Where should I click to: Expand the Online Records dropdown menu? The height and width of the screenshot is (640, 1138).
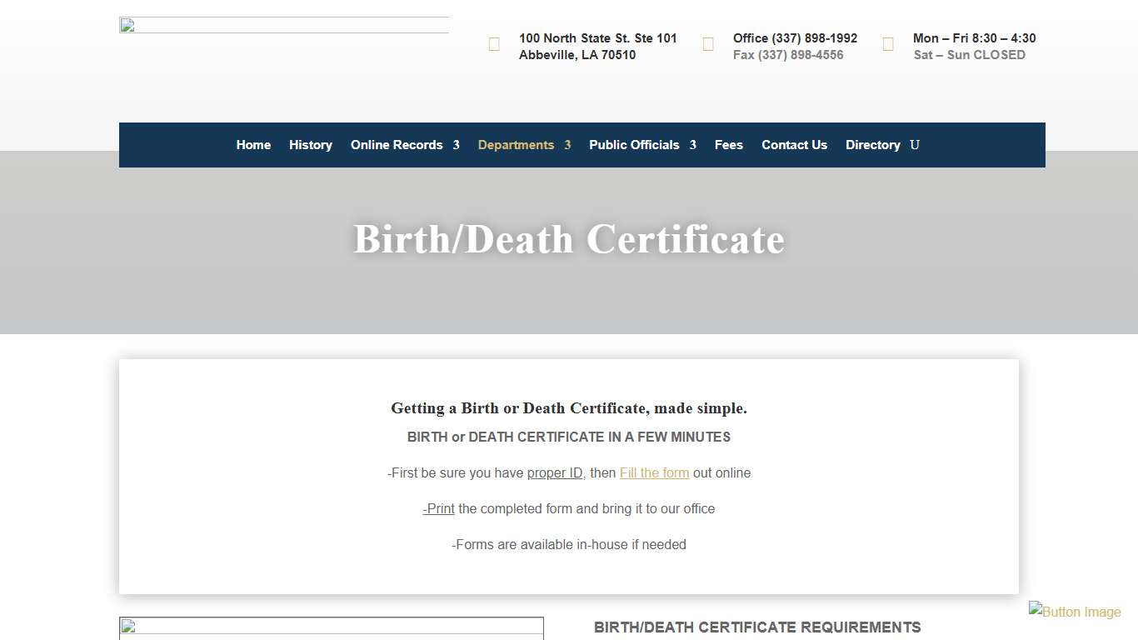(x=397, y=145)
